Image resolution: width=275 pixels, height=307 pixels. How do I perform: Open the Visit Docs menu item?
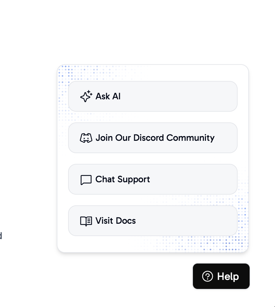point(153,221)
